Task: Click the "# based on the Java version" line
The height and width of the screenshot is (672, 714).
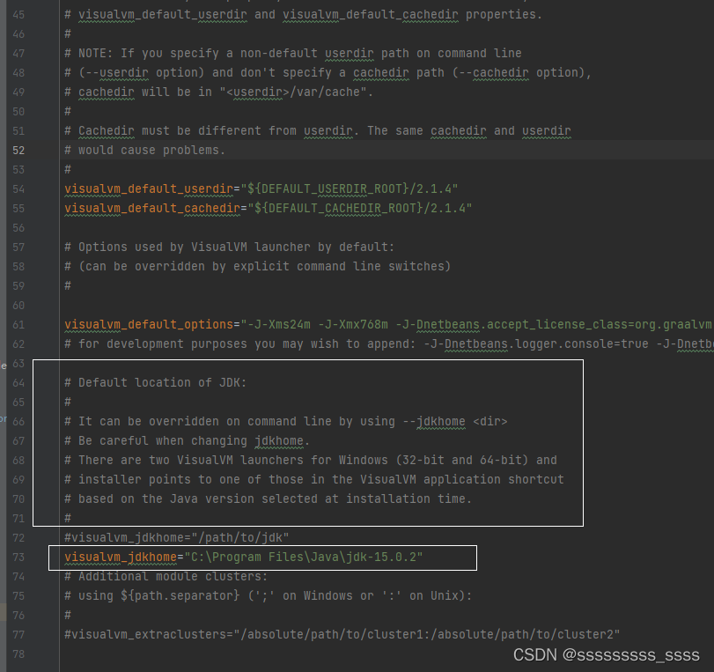Action: tap(269, 498)
